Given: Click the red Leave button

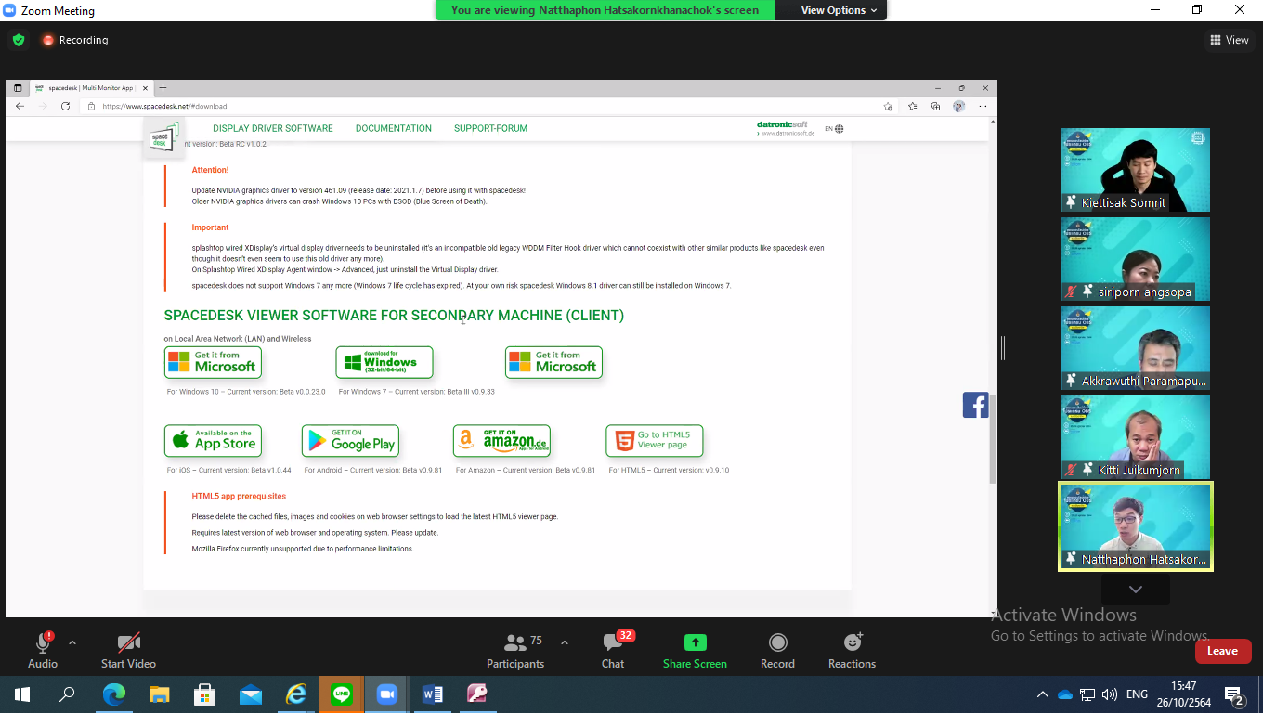Looking at the screenshot, I should click(x=1222, y=651).
